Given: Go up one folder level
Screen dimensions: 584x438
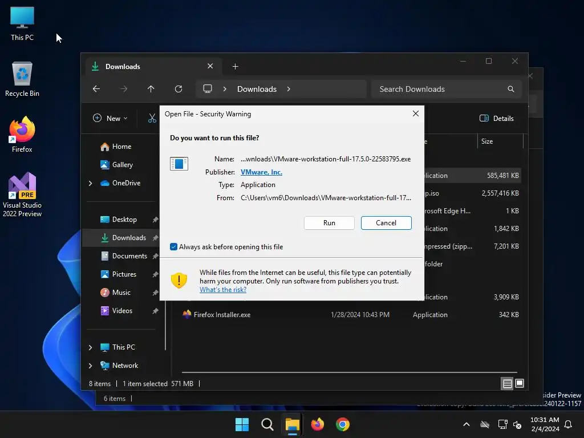Looking at the screenshot, I should pos(151,89).
